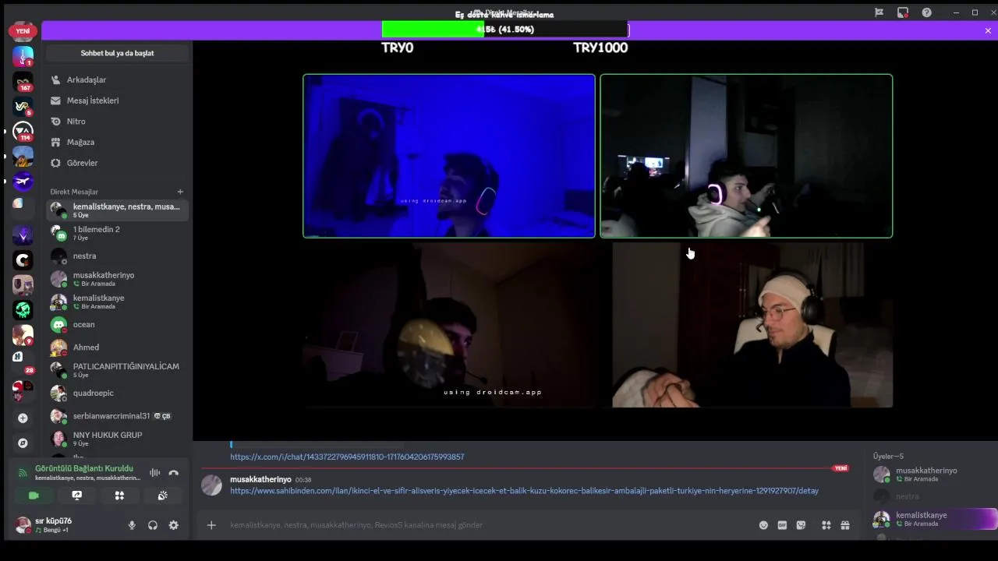Click musakkatherinyo message author name

point(260,479)
